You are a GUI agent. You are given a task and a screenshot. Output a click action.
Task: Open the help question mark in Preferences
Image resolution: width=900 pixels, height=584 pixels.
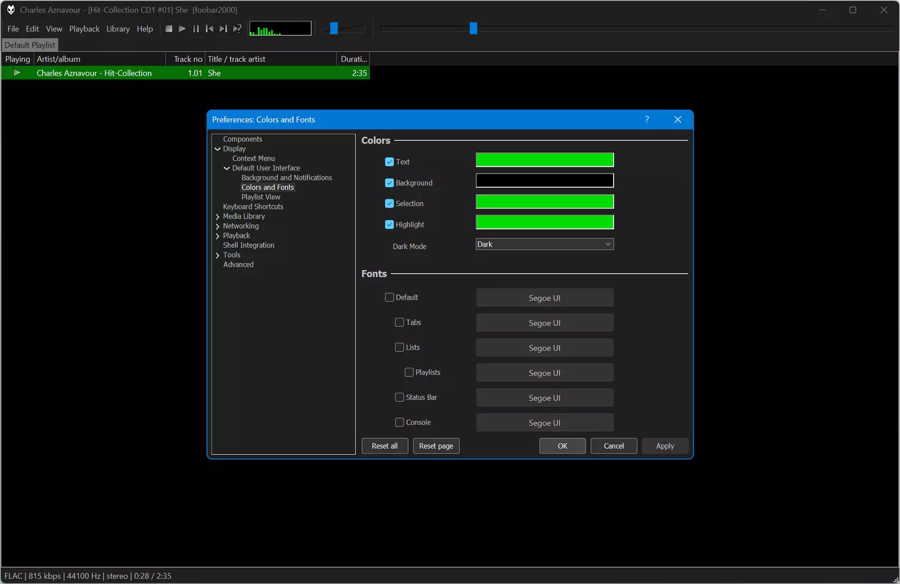click(647, 120)
